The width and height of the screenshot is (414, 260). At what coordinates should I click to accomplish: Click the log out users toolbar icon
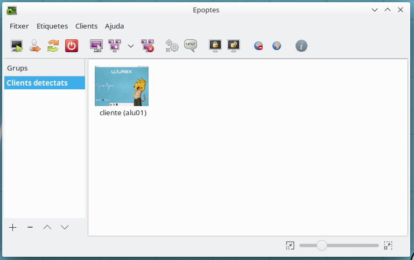(x=35, y=46)
